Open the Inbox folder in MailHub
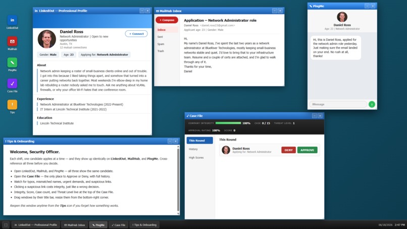This screenshot has width=407, height=229. coord(167,30)
